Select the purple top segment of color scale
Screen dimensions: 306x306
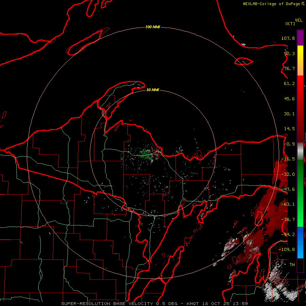pos(300,38)
